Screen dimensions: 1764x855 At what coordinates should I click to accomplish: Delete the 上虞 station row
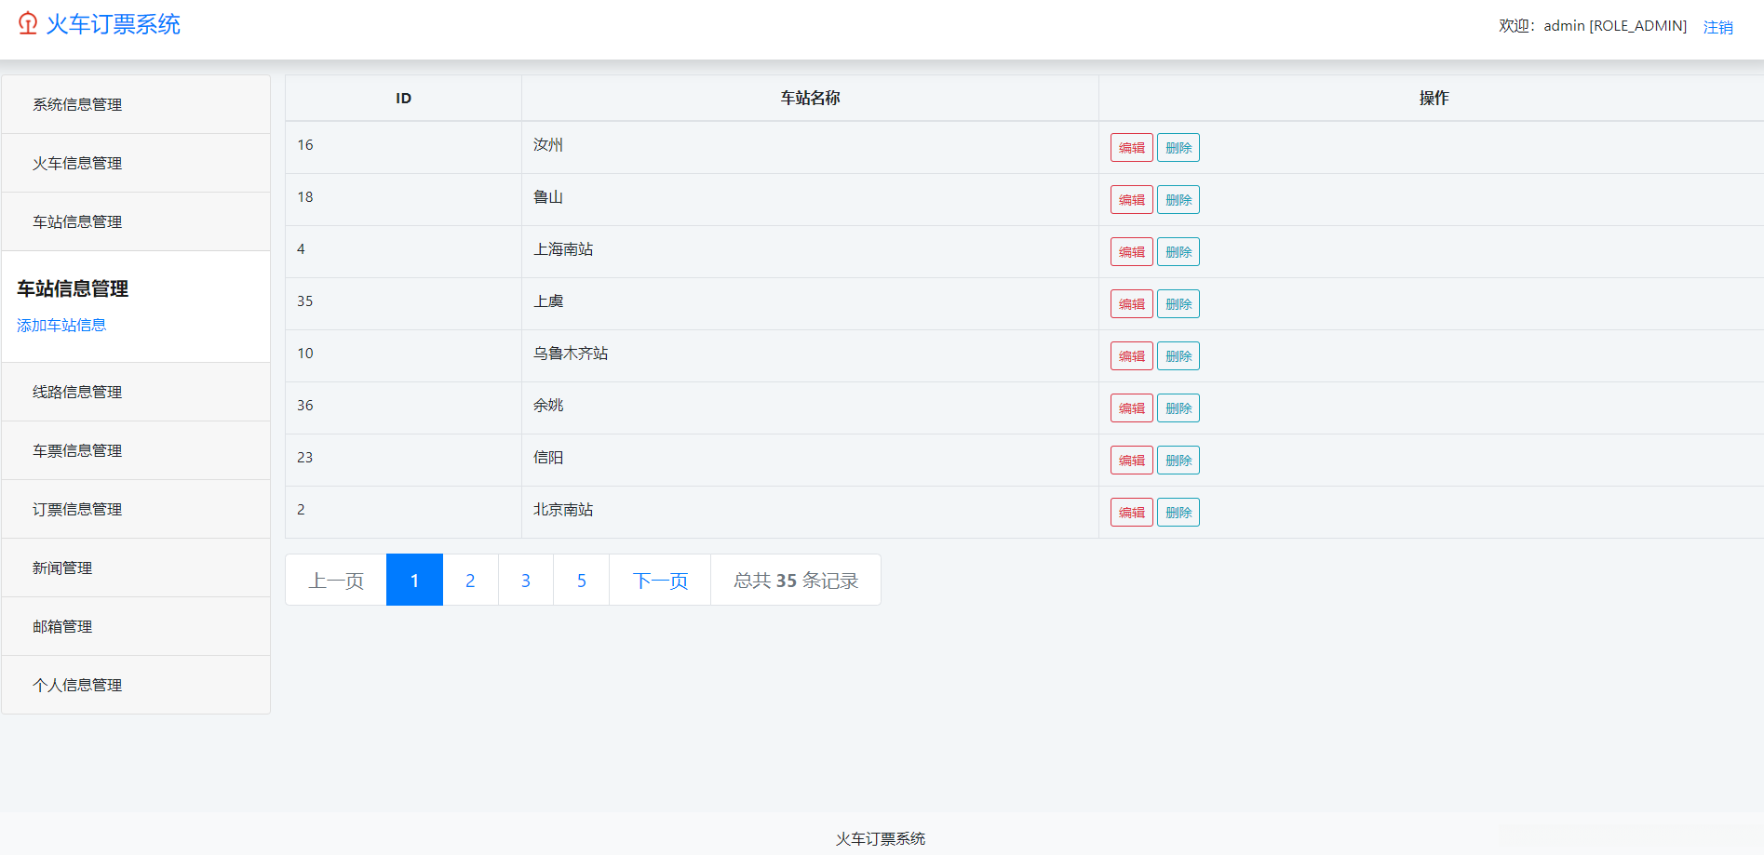point(1178,304)
